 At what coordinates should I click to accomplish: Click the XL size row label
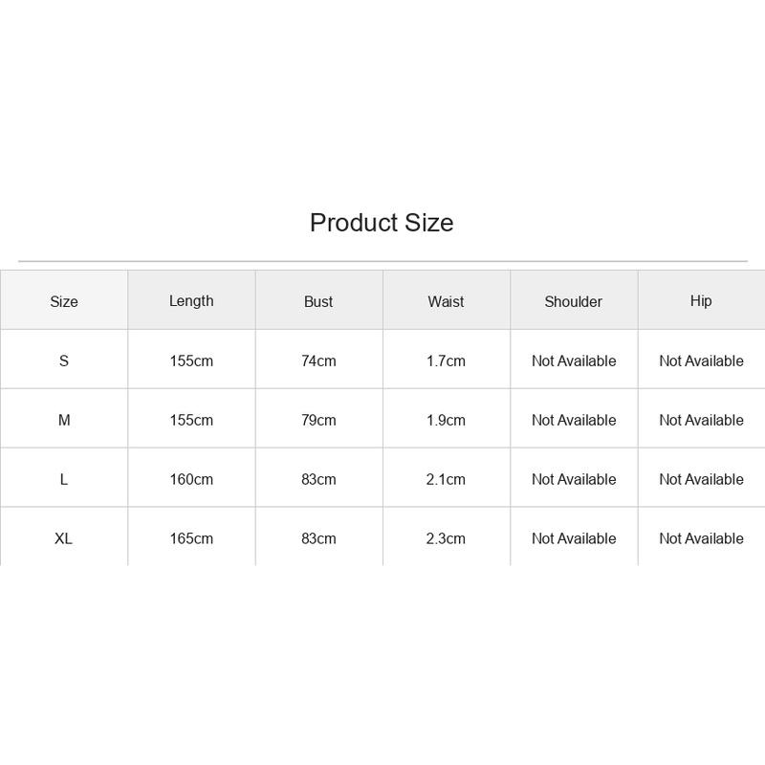tap(64, 538)
